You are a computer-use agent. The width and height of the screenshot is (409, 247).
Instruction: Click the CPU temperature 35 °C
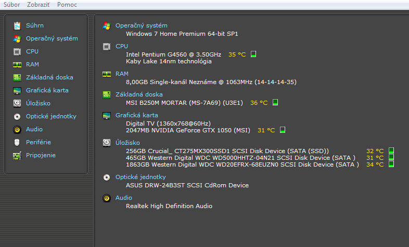(x=237, y=54)
